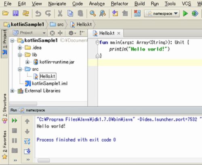Image resolution: width=202 pixels, height=165 pixels.
Task: Expand the .idea folder node
Action: [x=20, y=48]
